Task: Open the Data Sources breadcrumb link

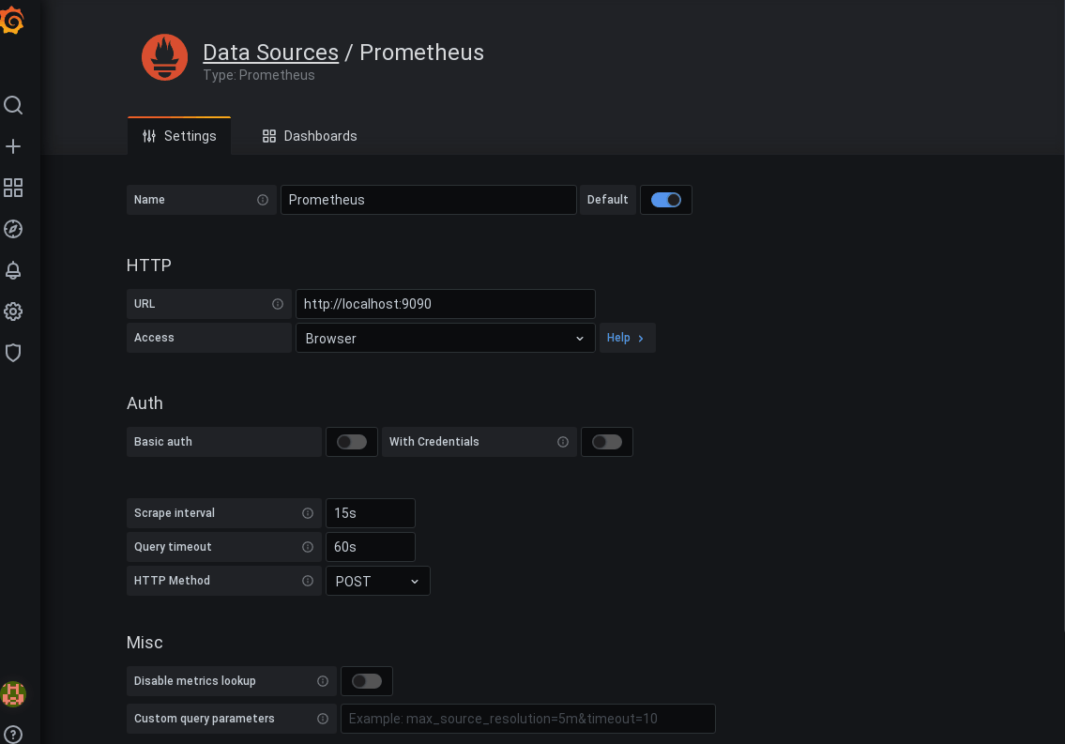Action: 270,53
